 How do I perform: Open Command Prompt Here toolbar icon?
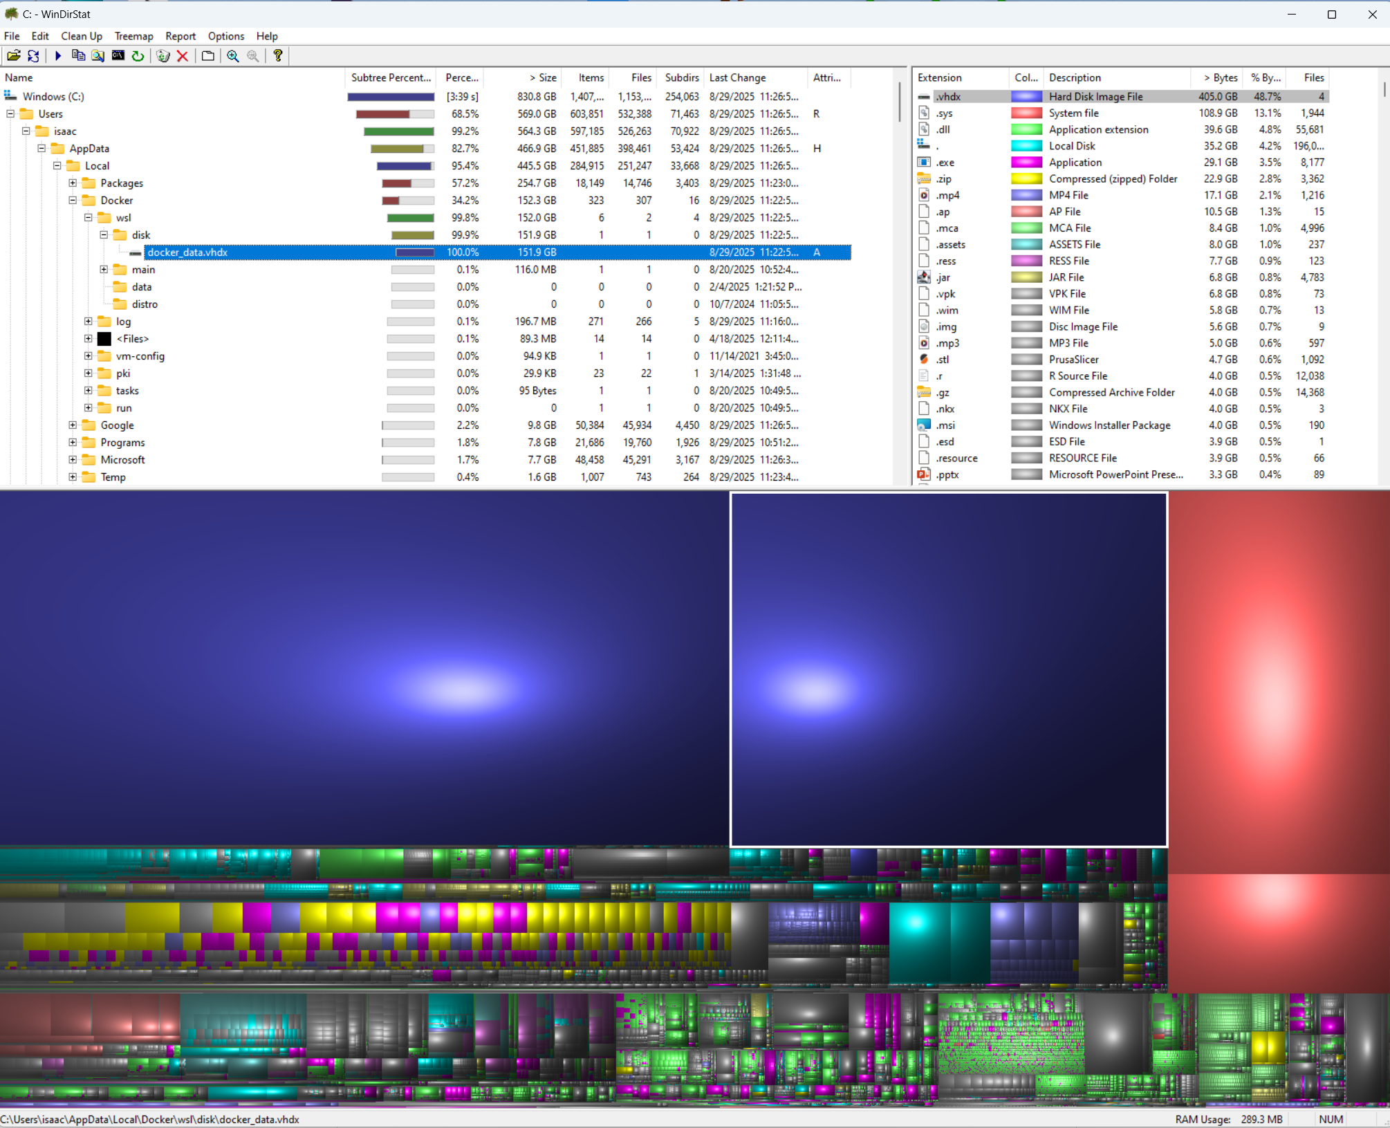tap(118, 56)
